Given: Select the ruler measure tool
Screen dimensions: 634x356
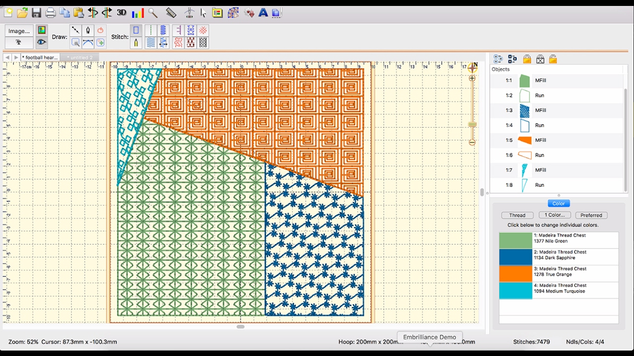Looking at the screenshot, I should (171, 13).
